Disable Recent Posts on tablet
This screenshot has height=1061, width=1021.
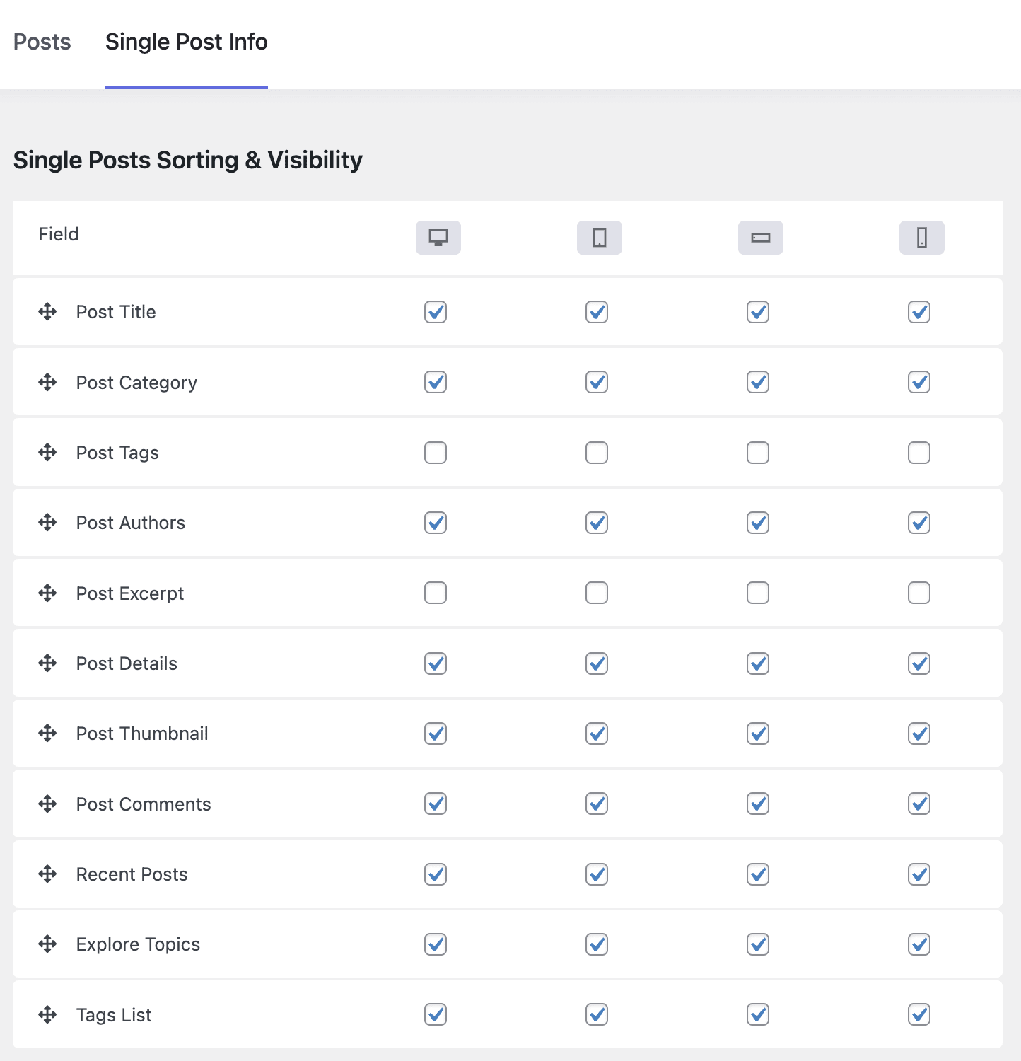(x=596, y=874)
